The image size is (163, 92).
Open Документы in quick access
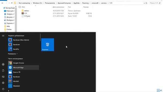tap(9, 17)
